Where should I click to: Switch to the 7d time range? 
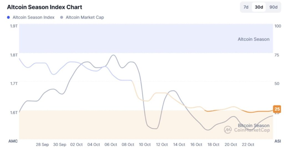coord(246,7)
